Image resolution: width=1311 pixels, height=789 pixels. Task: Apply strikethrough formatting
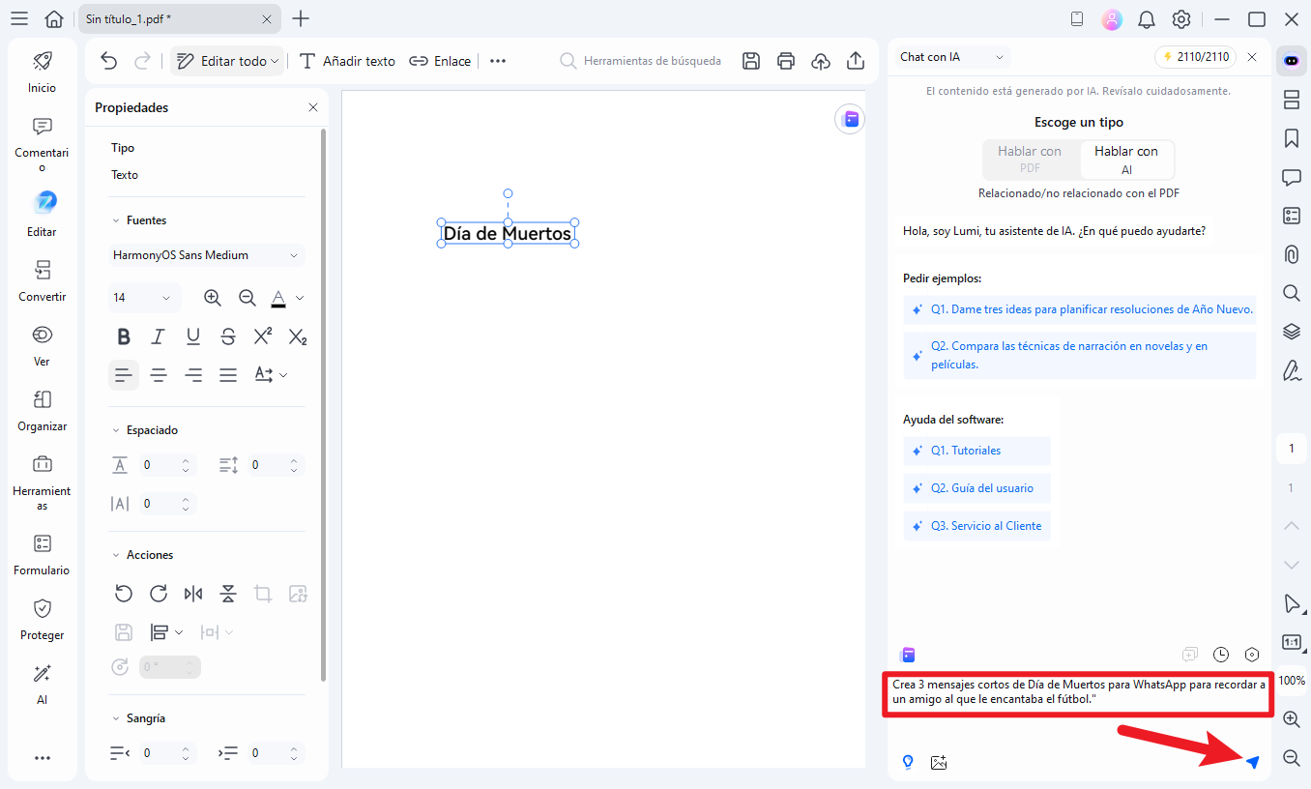[x=228, y=336]
